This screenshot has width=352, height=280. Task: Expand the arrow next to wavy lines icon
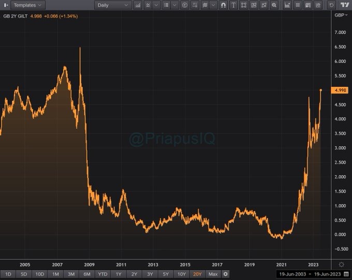pyautogui.click(x=213, y=5)
